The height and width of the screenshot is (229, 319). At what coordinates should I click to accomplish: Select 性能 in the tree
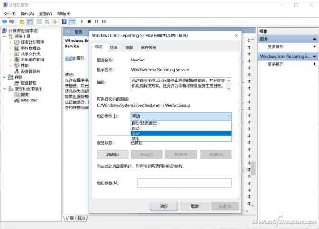point(25,66)
